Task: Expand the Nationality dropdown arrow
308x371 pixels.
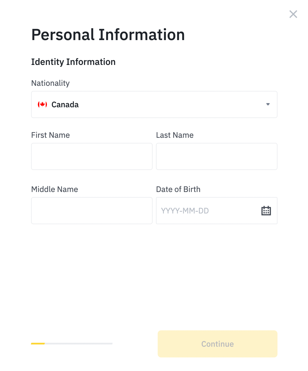Action: click(x=268, y=104)
